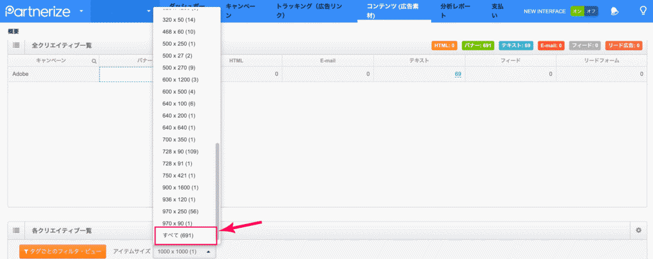This screenshot has height=259, width=653.
Task: Open the 69 text creatives link
Action: pos(458,74)
